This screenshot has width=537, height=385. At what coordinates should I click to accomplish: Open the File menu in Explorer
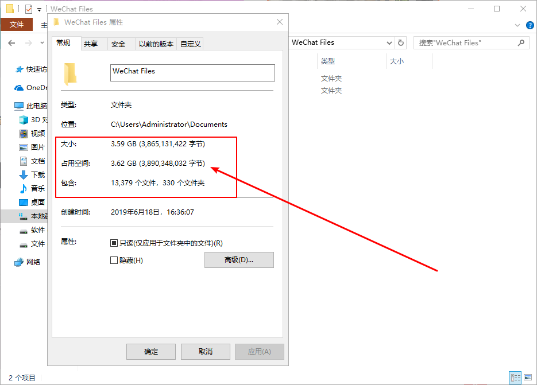tap(17, 25)
